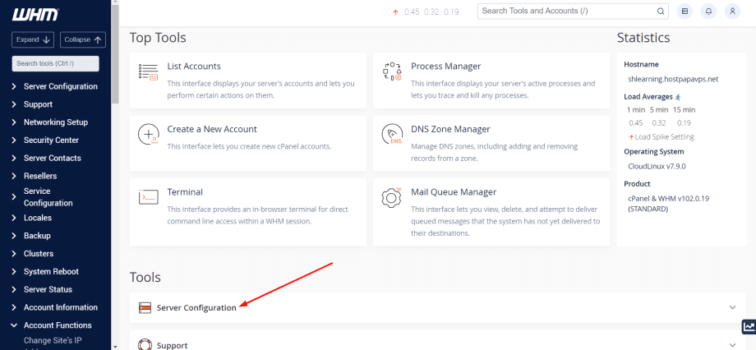This screenshot has width=756, height=350.
Task: Open the System Reboot sidebar menu item
Action: pyautogui.click(x=51, y=272)
